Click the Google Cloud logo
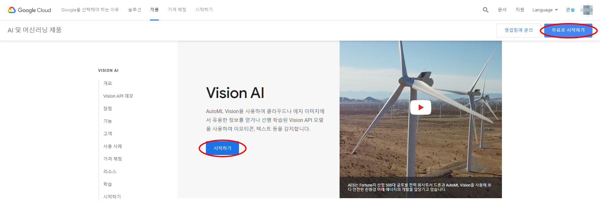Screen dimensions: 600x201 [x=29, y=10]
